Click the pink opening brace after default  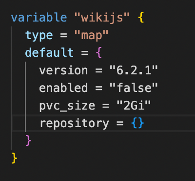click(99, 52)
